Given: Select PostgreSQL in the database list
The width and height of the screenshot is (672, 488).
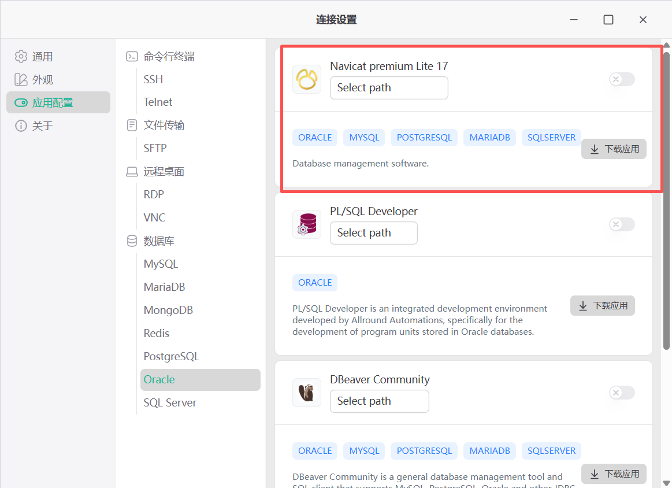Looking at the screenshot, I should (x=172, y=357).
